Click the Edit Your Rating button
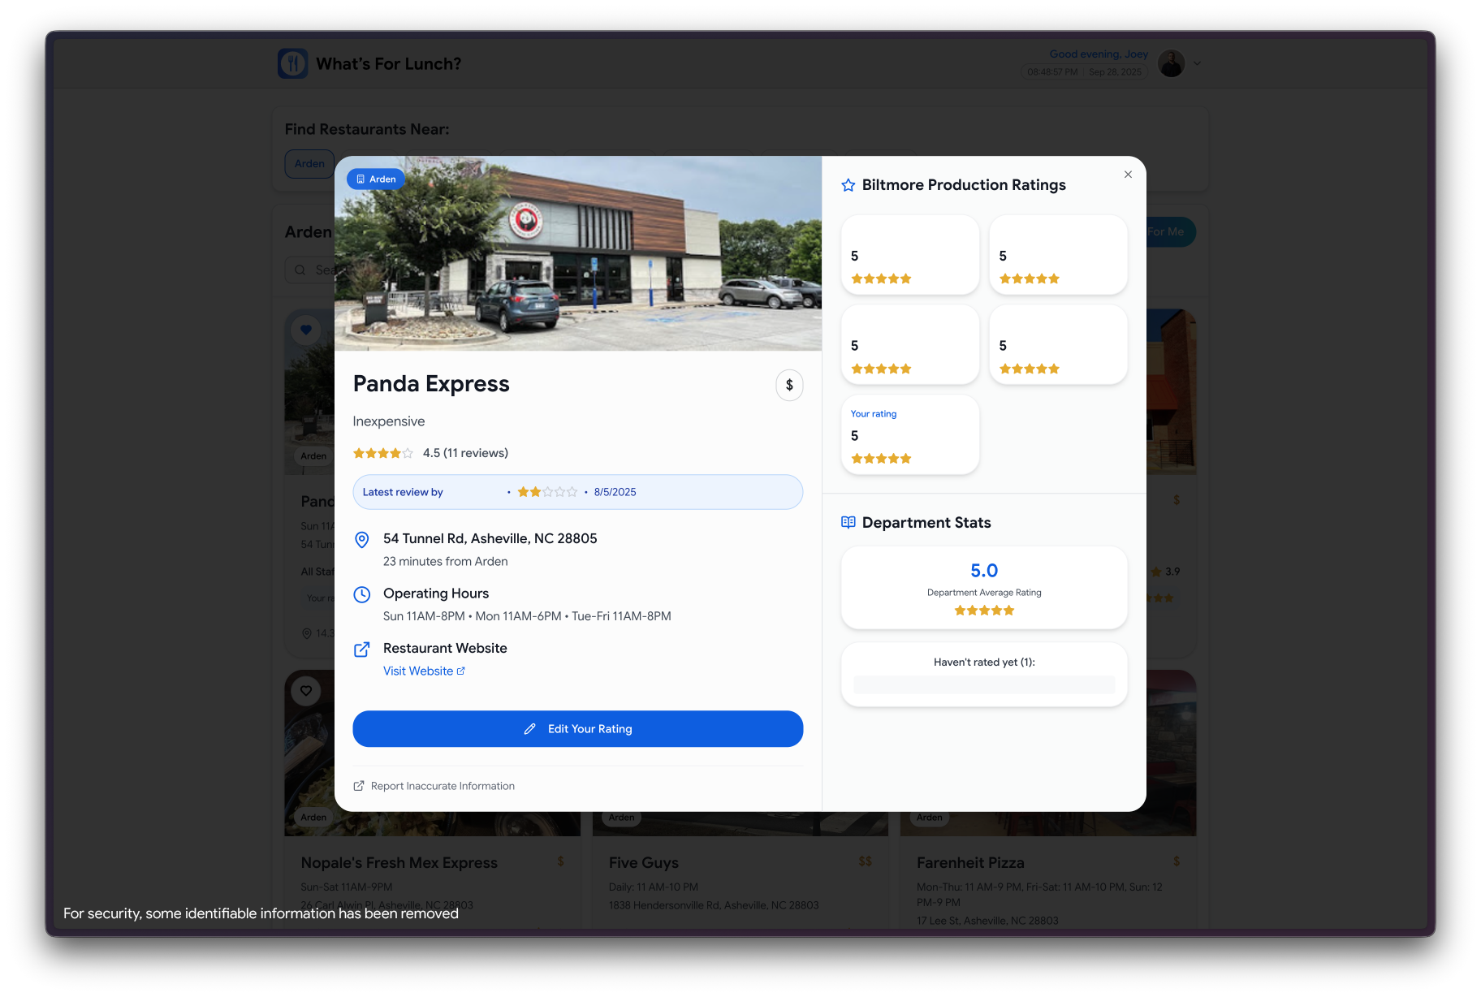This screenshot has height=997, width=1481. 577,729
